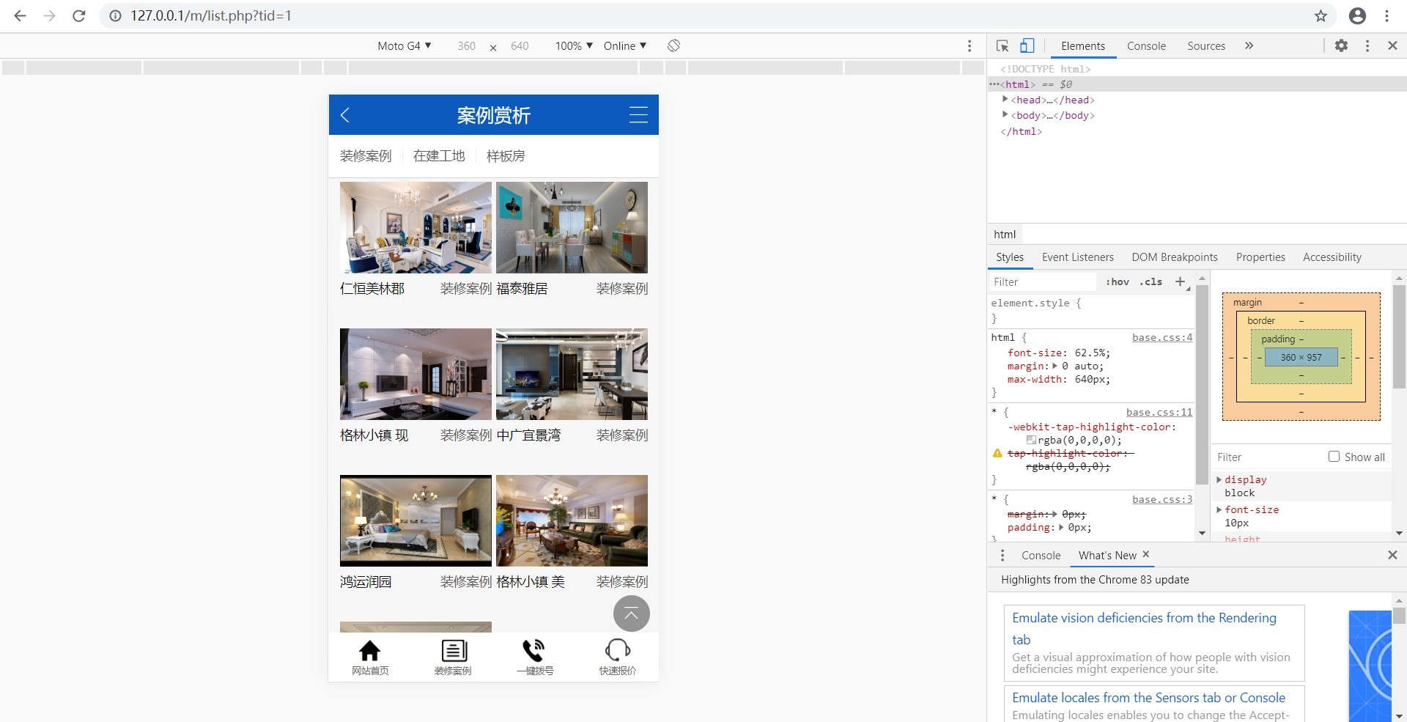The width and height of the screenshot is (1407, 722).
Task: Toggle .cls class editor
Action: [x=1151, y=281]
